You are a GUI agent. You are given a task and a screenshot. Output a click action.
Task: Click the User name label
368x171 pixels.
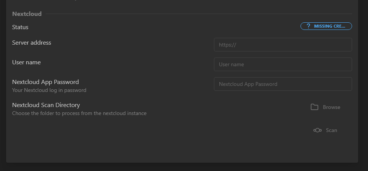[26, 62]
